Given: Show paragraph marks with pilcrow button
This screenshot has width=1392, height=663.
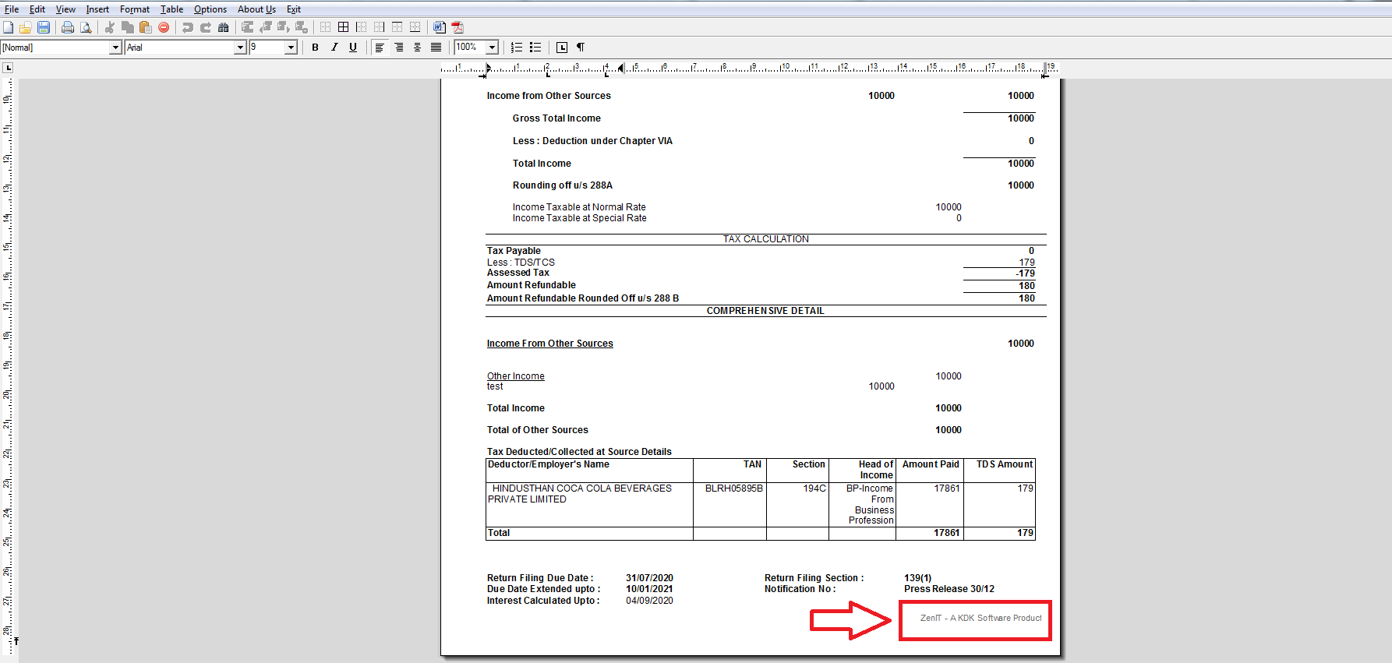Looking at the screenshot, I should click(x=581, y=48).
